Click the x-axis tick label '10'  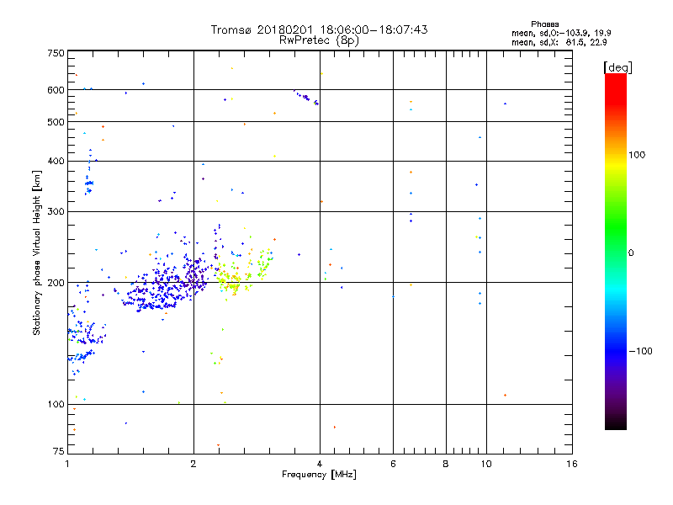pos(486,464)
